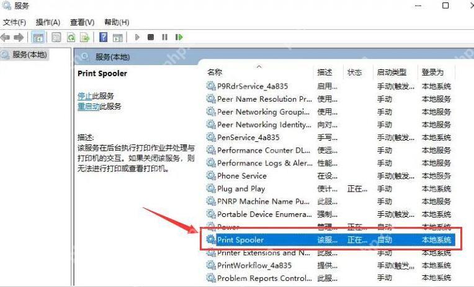Click the gear icon beside Phone Service
Viewport: 474px width, 287px height.
point(211,175)
